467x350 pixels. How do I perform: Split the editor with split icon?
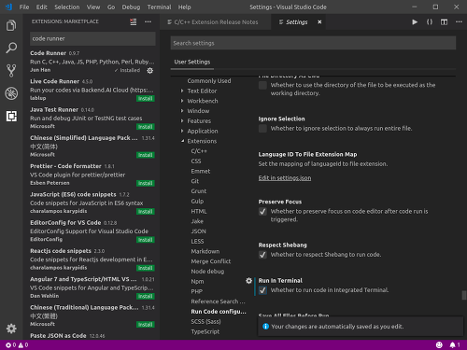tap(444, 21)
